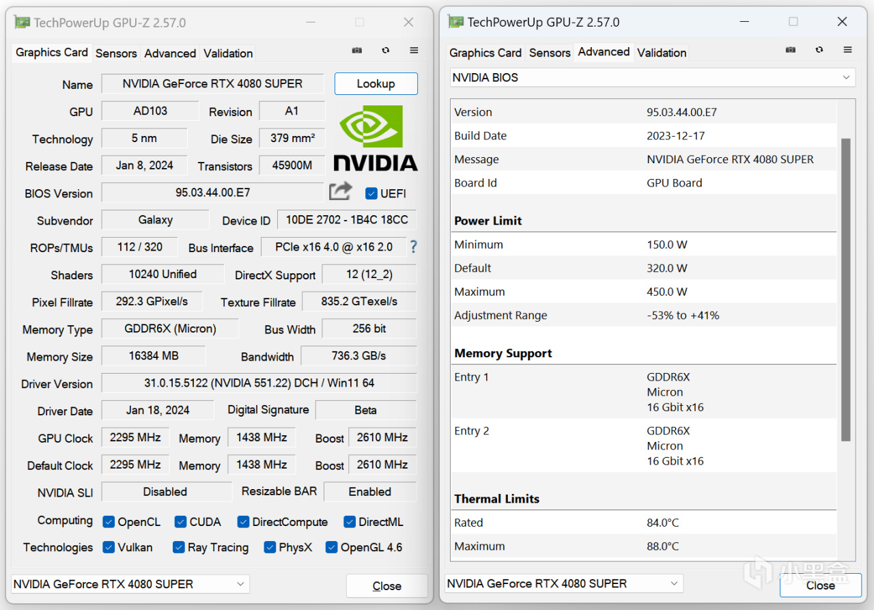This screenshot has height=610, width=874.
Task: Switch to Validation tab in right window
Action: [x=662, y=53]
